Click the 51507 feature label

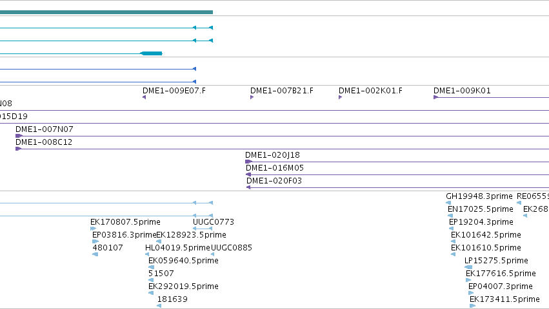pos(161,274)
